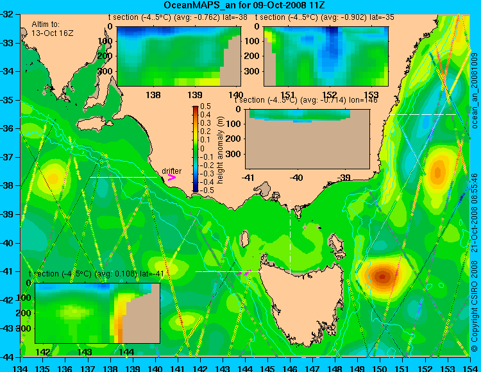Click the height anomaly color bar
Image resolution: width=481 pixels, height=372 pixels.
[x=196, y=149]
